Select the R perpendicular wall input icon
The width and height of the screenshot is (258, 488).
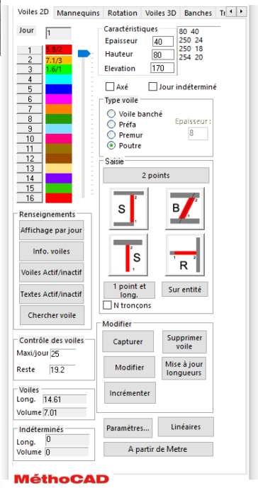click(x=185, y=255)
